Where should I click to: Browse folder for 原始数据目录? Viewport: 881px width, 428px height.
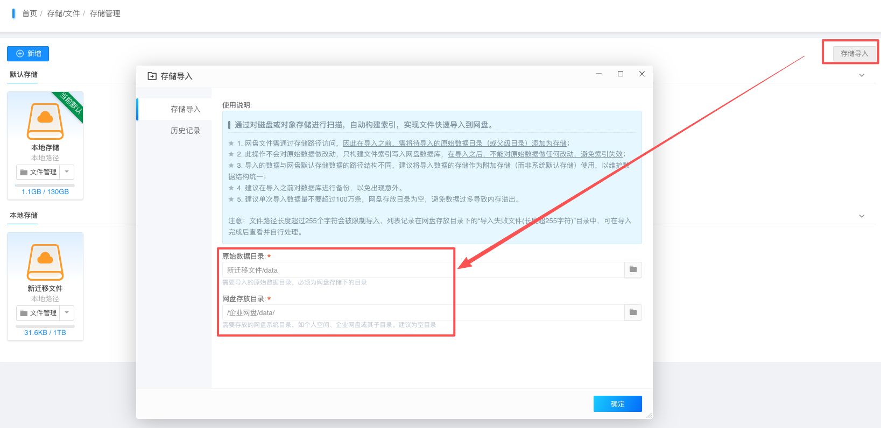(633, 270)
